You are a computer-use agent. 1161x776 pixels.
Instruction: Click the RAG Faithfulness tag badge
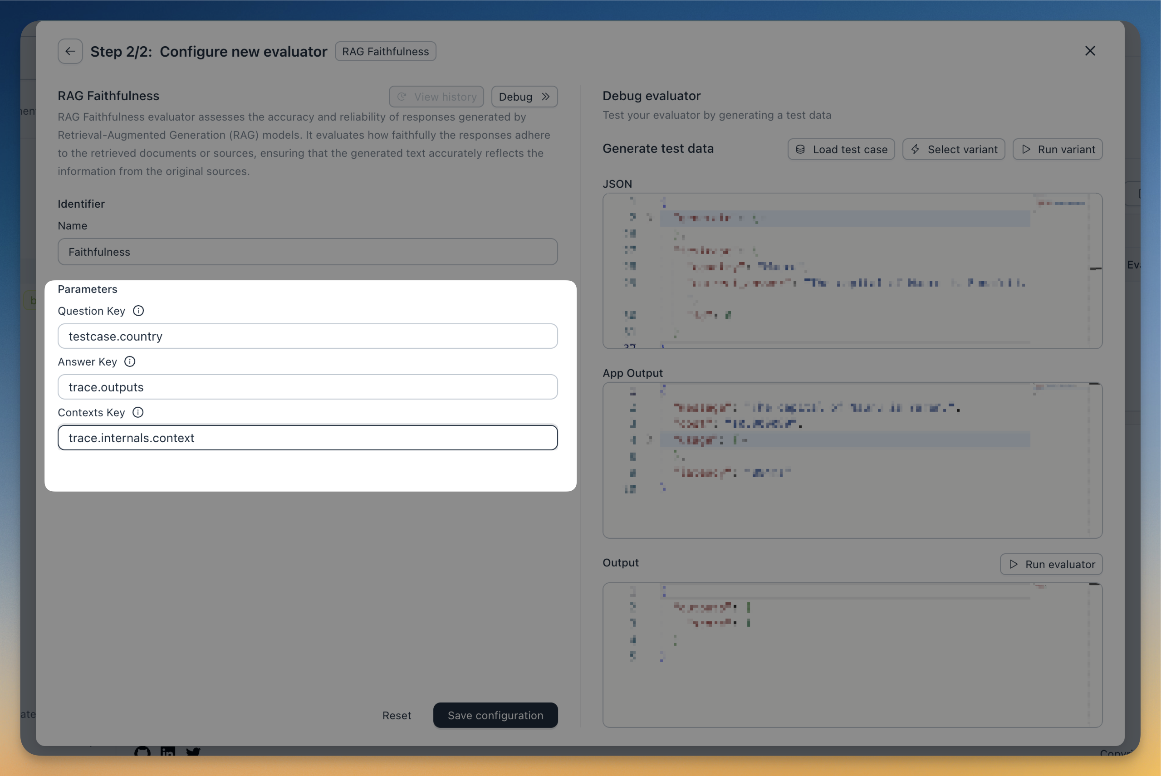[385, 51]
